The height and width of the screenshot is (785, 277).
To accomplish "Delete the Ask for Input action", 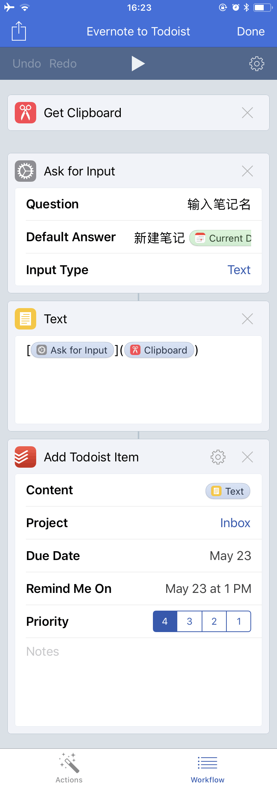I will click(247, 171).
